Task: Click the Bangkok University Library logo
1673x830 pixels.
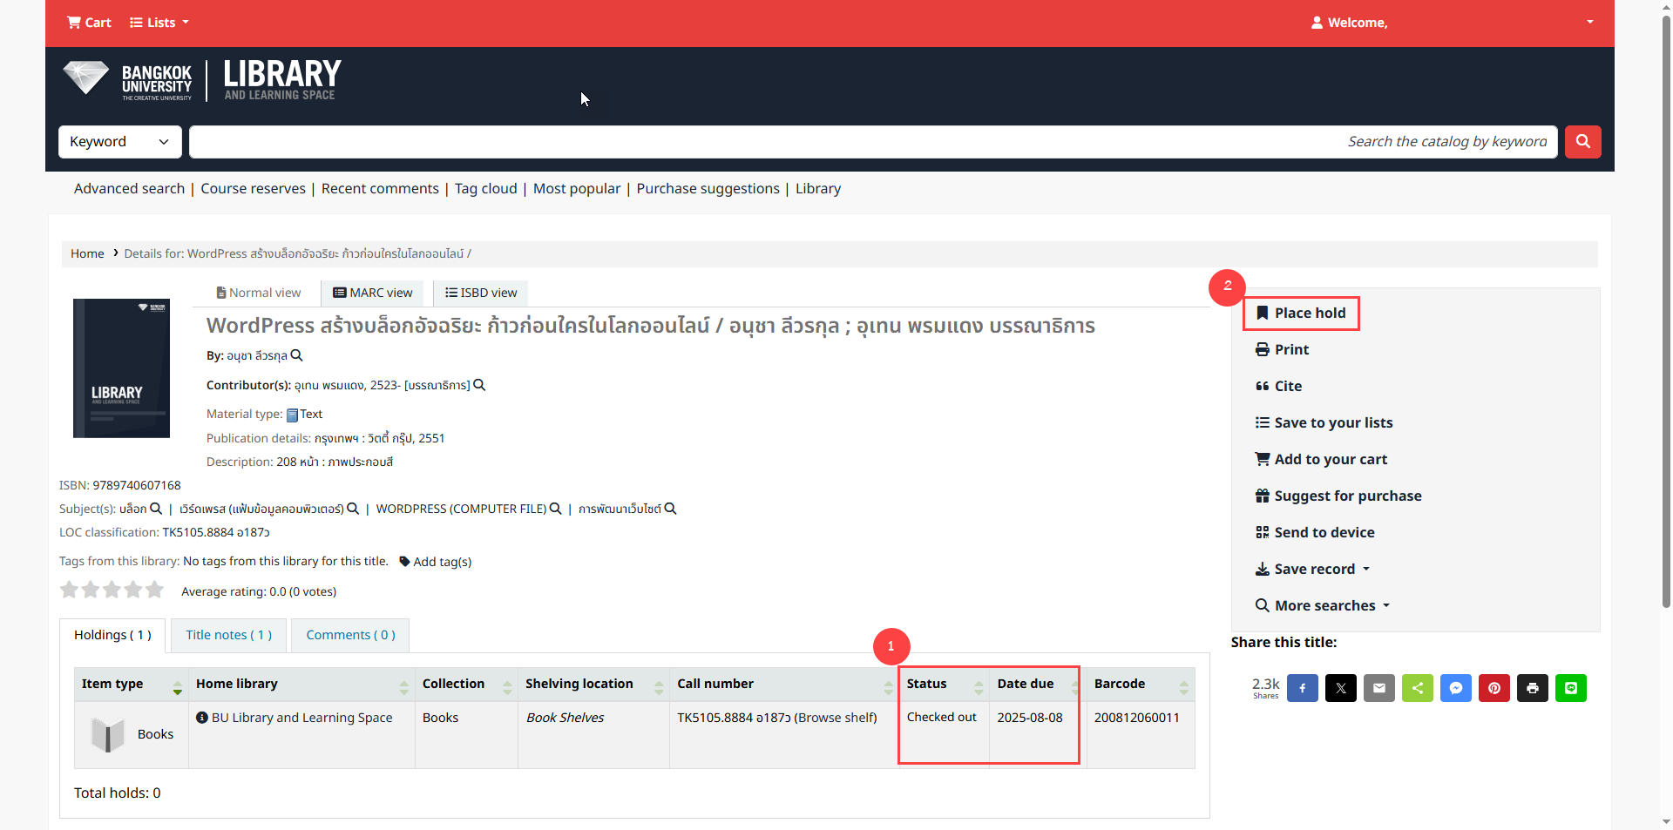Action: coord(202,80)
